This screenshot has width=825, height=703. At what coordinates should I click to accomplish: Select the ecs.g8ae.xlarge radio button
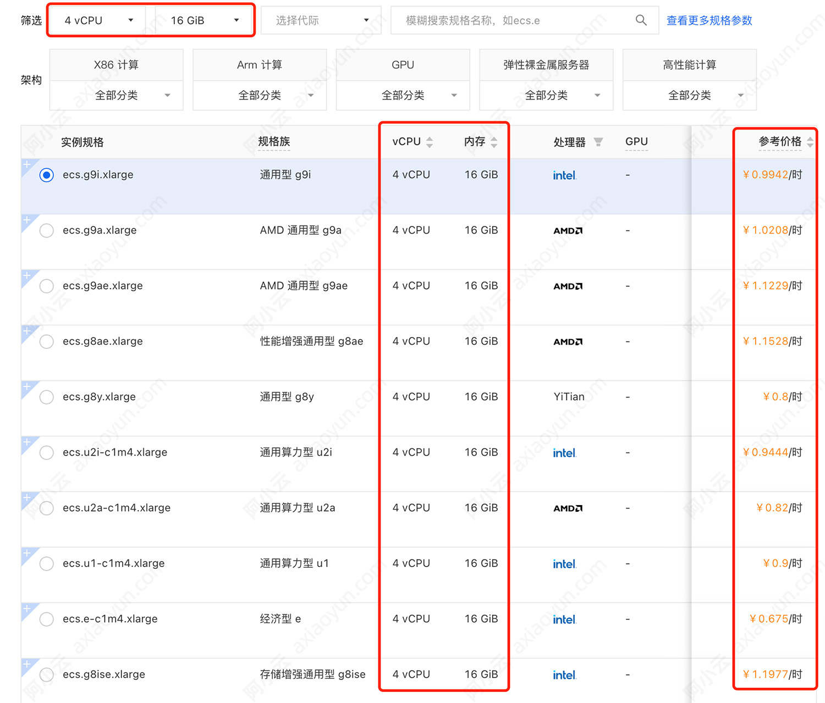(x=47, y=342)
